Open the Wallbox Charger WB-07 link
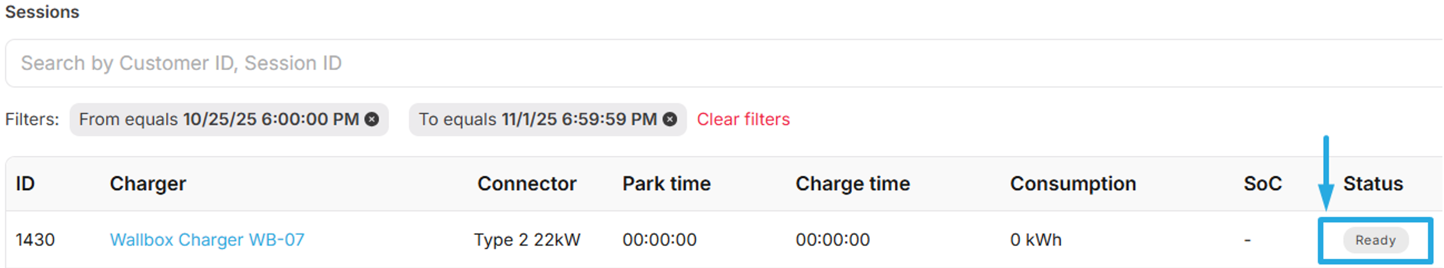The image size is (1444, 268). point(207,239)
